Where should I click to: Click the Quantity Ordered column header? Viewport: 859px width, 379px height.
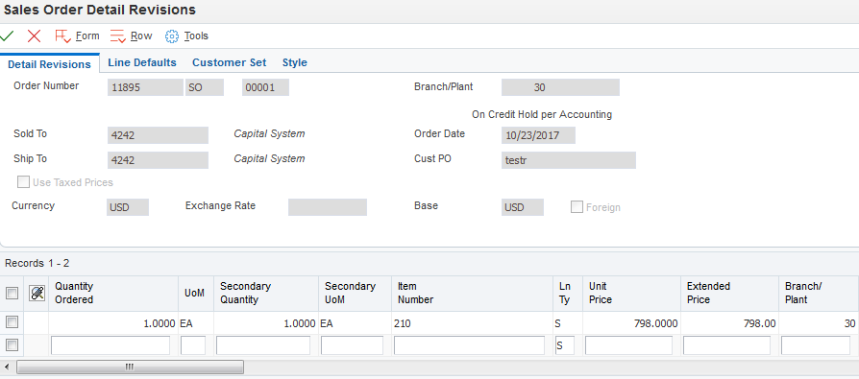click(113, 294)
